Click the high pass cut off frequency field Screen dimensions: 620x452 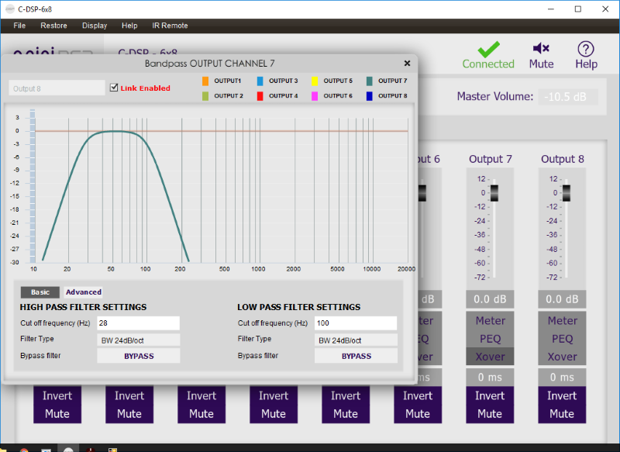139,323
